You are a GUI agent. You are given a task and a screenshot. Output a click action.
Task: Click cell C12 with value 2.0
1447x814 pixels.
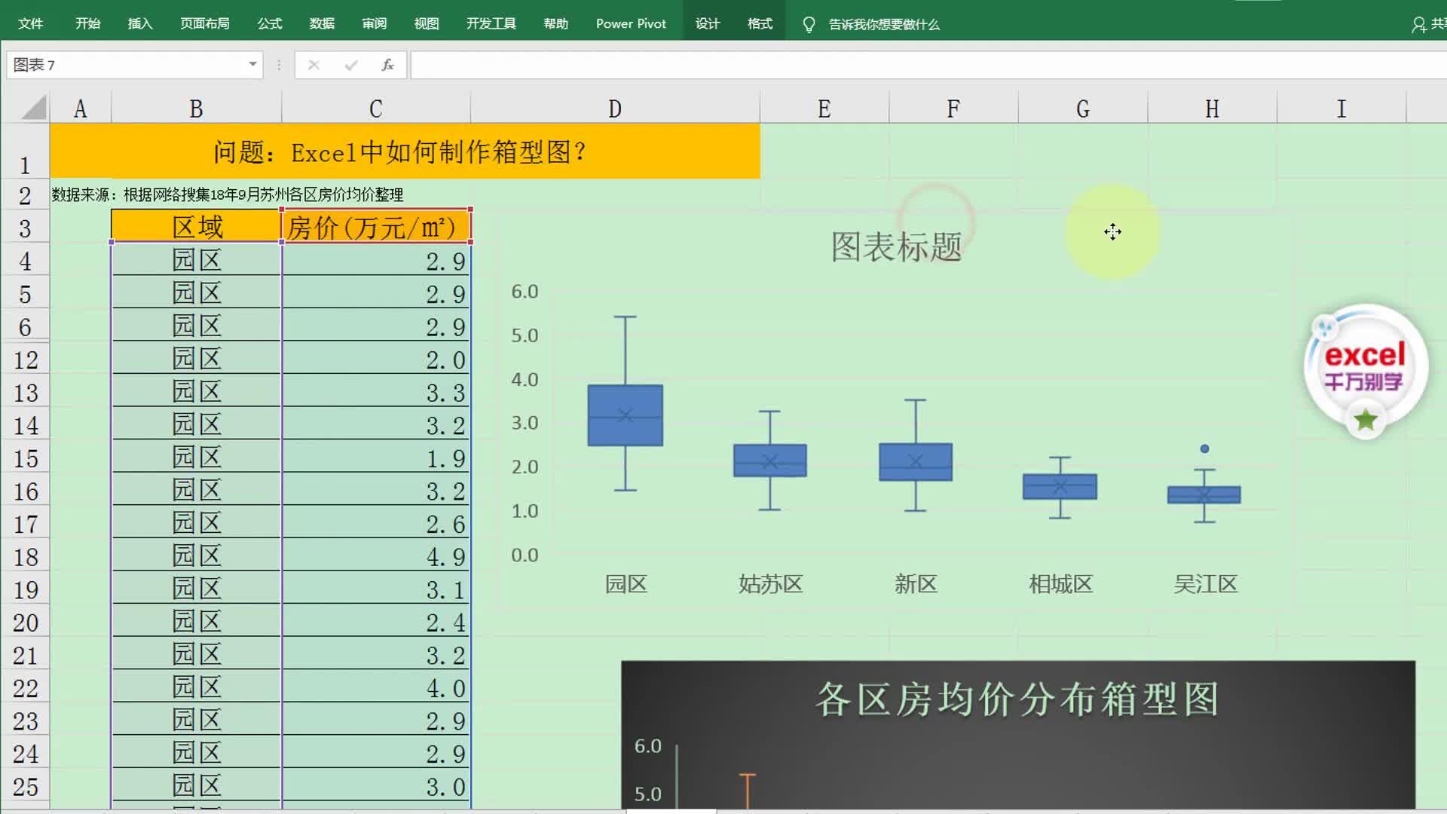click(x=376, y=359)
